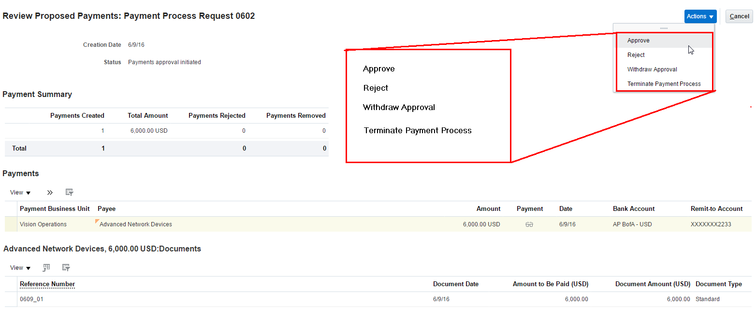Select the Vision Operations cell
The image size is (756, 319).
44,224
